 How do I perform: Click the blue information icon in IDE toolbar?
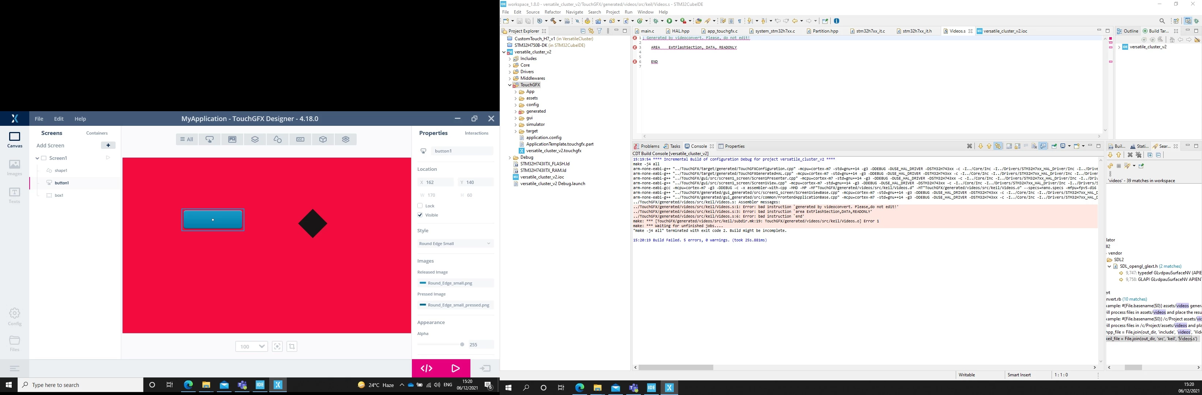(837, 21)
